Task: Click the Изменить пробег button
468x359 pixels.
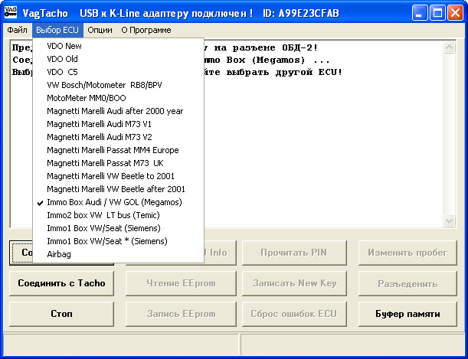Action: (407, 253)
